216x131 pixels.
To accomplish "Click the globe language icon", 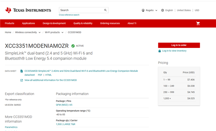I will [x=163, y=10].
